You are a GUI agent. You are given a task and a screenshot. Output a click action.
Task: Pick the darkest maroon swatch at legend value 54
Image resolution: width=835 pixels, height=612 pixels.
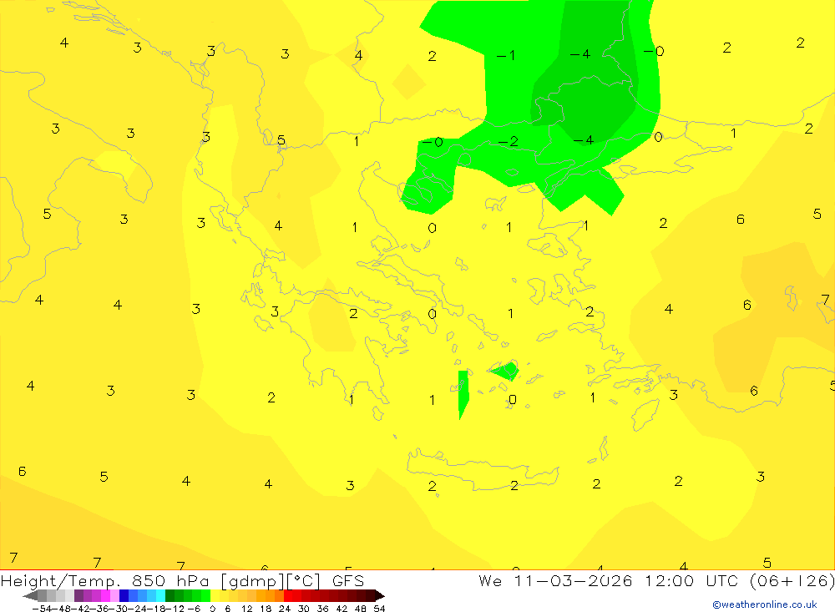click(370, 596)
